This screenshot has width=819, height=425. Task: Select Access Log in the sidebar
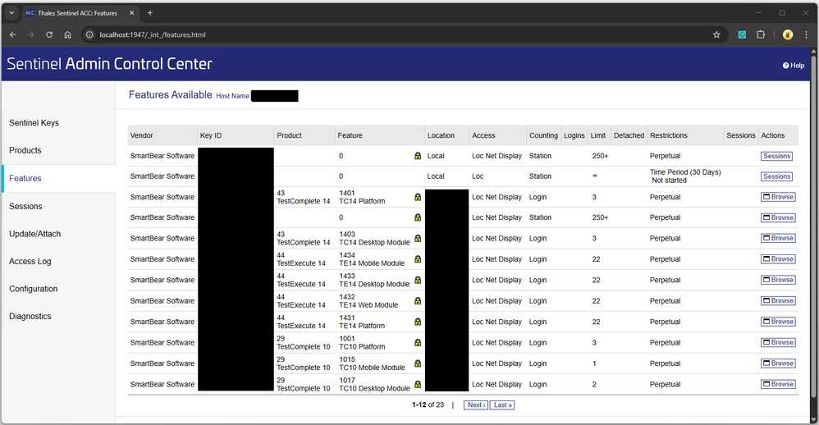30,261
